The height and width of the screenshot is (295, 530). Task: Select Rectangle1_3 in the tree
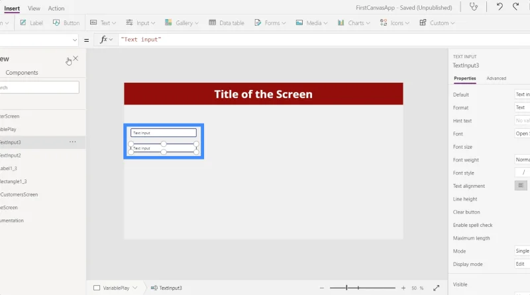(x=13, y=181)
